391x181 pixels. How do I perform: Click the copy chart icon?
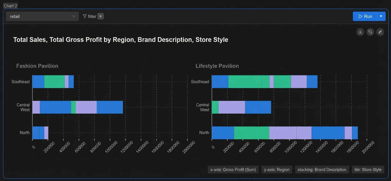[370, 32]
